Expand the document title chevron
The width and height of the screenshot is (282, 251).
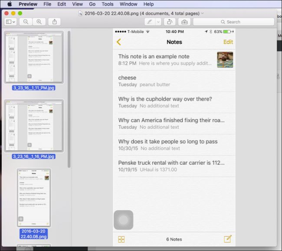point(203,13)
